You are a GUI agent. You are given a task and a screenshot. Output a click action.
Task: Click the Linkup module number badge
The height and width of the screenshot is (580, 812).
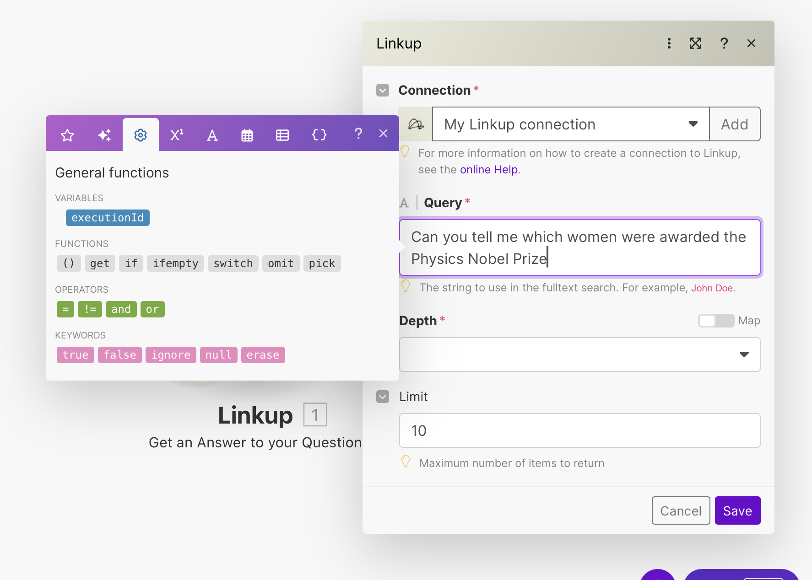tap(315, 415)
